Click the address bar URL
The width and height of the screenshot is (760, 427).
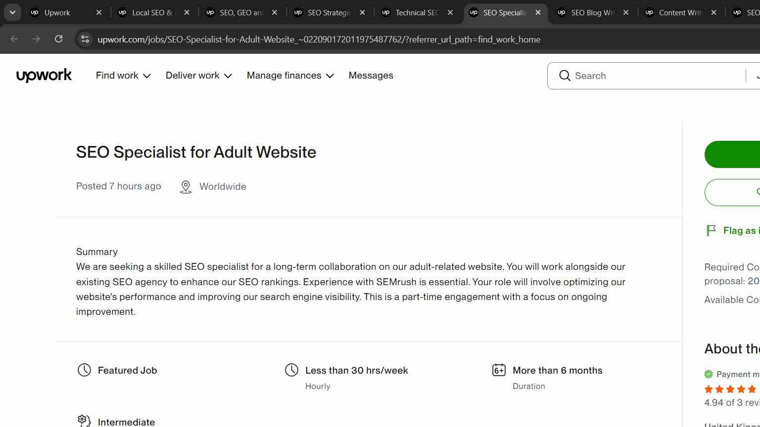pyautogui.click(x=319, y=40)
